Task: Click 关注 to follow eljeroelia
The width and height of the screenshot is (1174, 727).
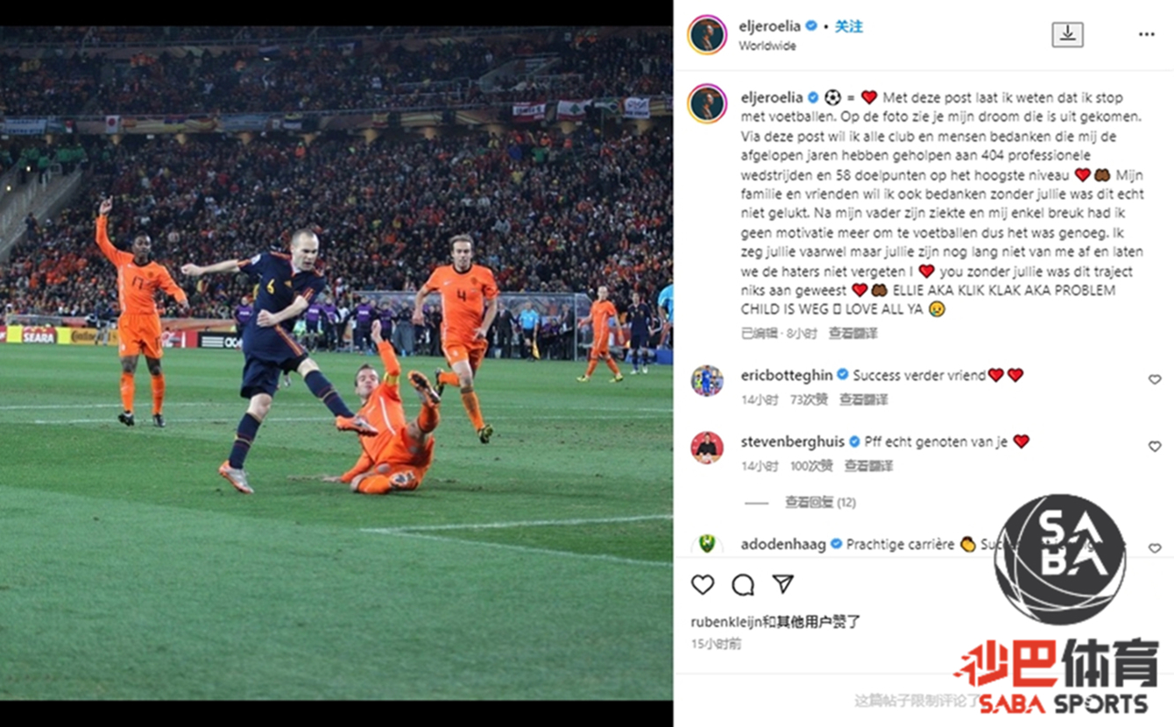Action: point(849,26)
